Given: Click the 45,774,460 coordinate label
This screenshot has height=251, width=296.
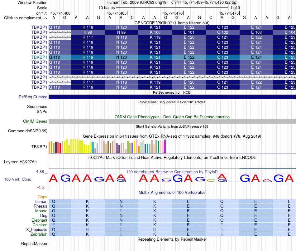Looking at the screenshot, I should coord(60,13).
